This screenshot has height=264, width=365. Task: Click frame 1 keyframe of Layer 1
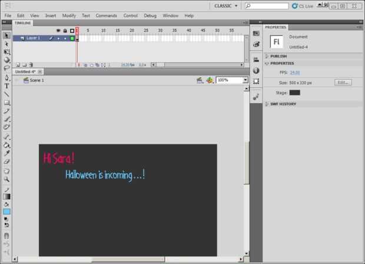point(77,38)
